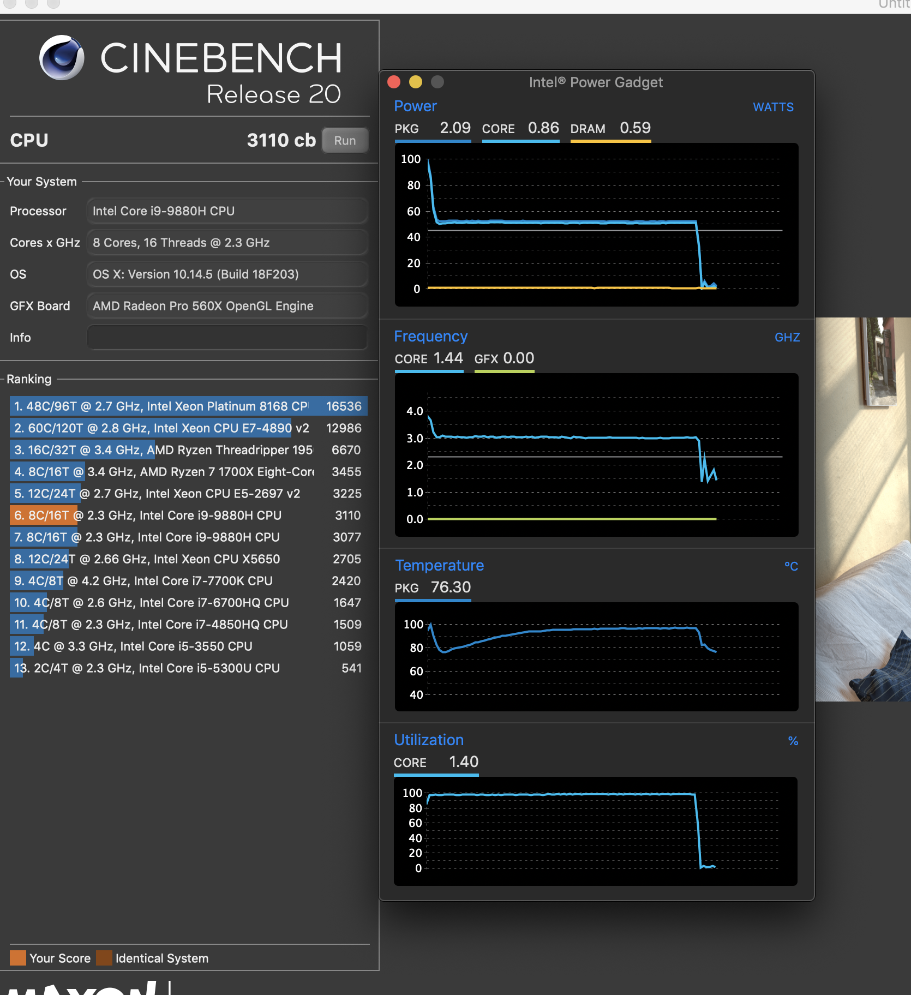The image size is (911, 995).
Task: Click the GFX frequency value 0.00
Action: pos(519,358)
